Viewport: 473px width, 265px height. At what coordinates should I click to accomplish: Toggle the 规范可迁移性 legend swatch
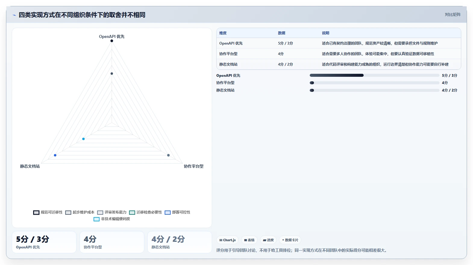point(36,213)
